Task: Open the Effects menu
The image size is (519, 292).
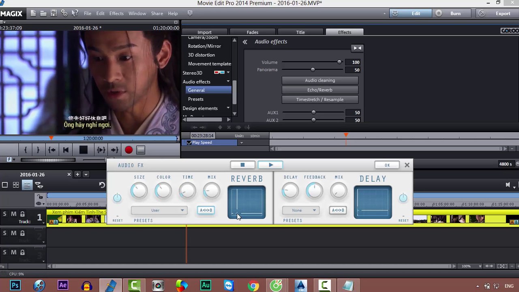Action: pyautogui.click(x=116, y=13)
